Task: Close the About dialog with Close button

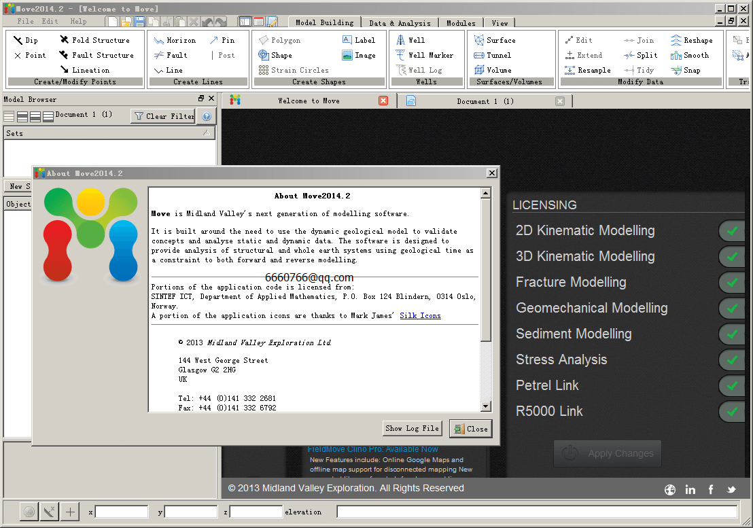Action: point(471,429)
